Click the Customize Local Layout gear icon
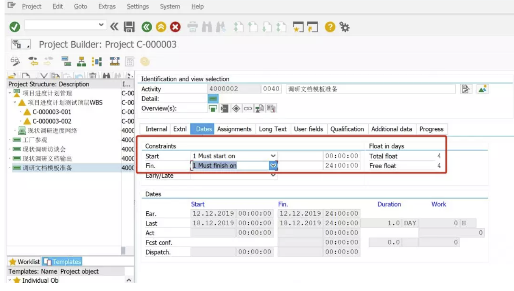The height and width of the screenshot is (291, 514). point(344,27)
